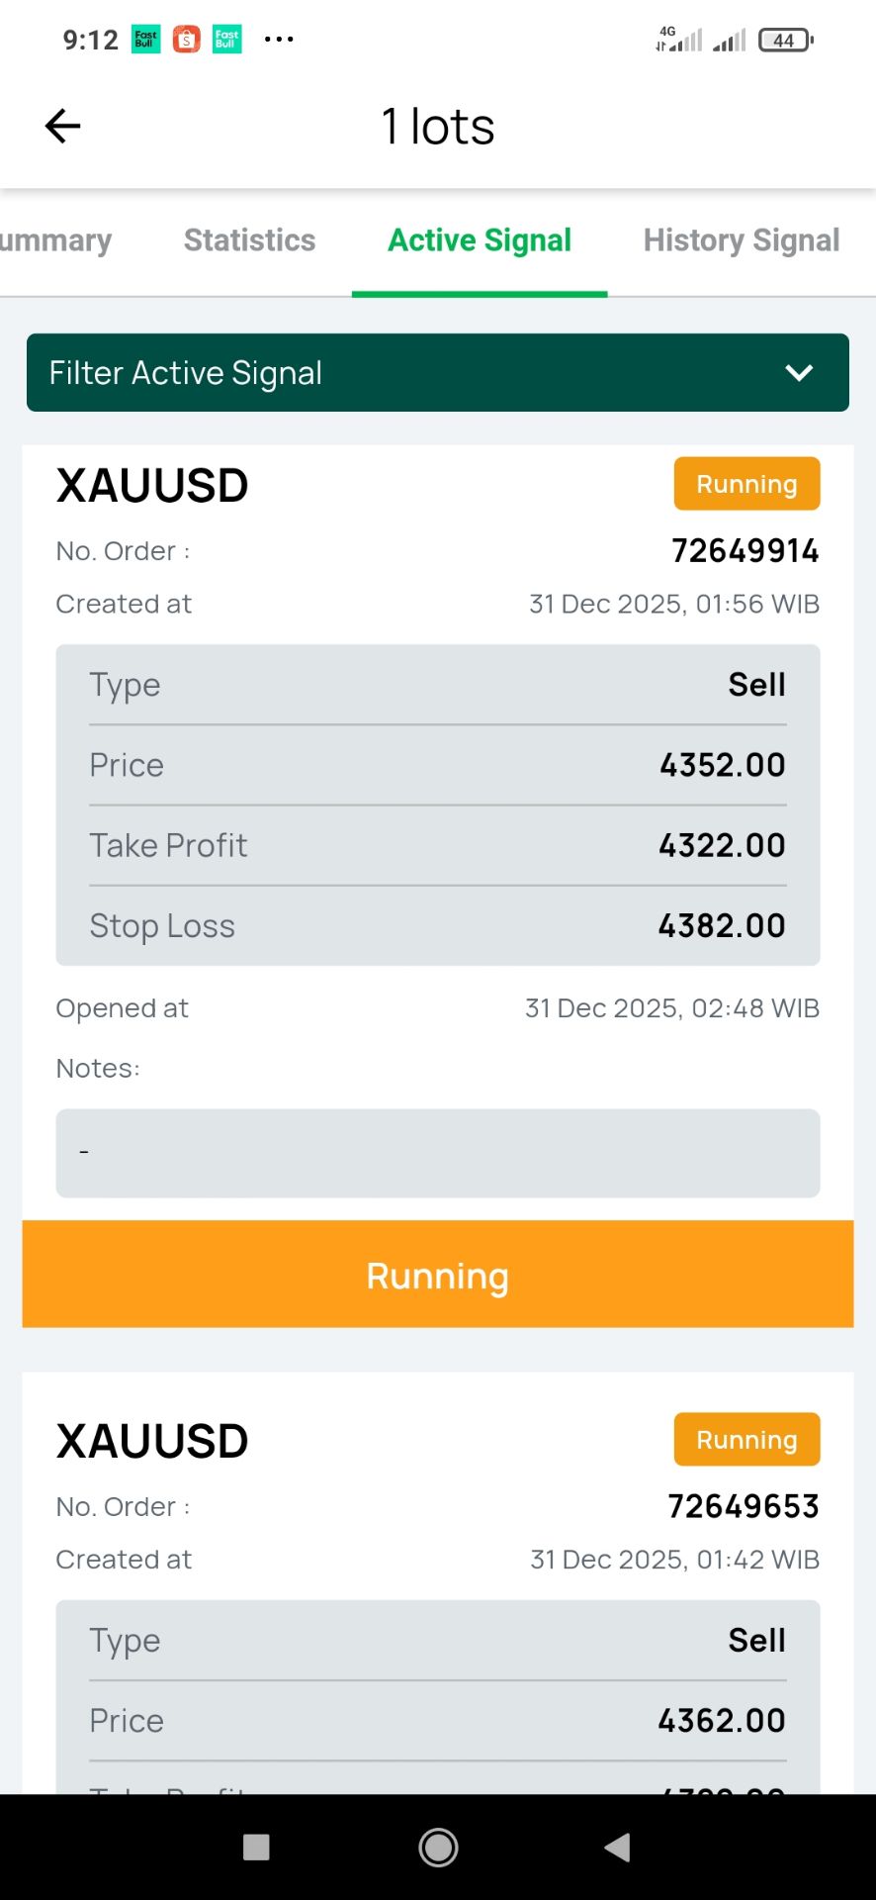This screenshot has height=1900, width=876.
Task: Tap Running badge on order 72649653
Action: pyautogui.click(x=746, y=1440)
